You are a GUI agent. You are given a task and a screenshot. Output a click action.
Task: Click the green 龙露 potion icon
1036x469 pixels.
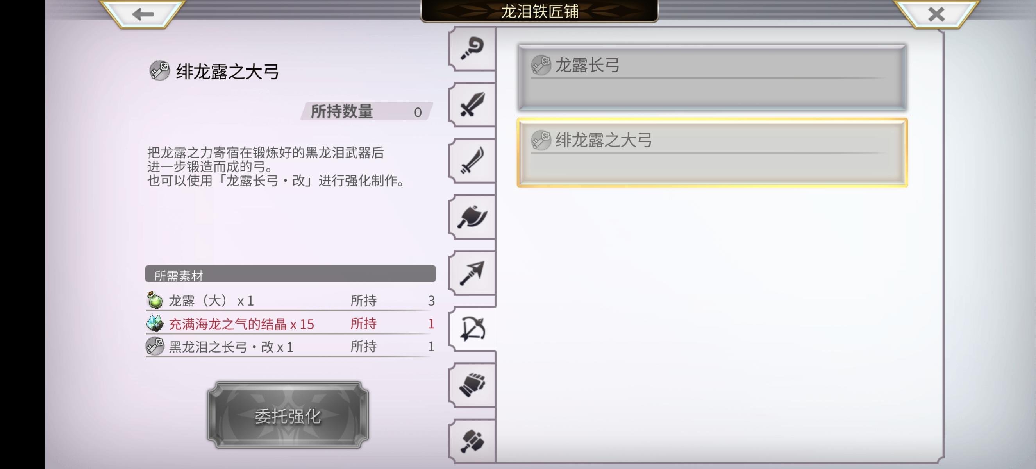[155, 301]
